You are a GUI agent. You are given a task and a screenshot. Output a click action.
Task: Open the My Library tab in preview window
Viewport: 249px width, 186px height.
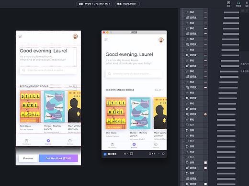click(113, 145)
